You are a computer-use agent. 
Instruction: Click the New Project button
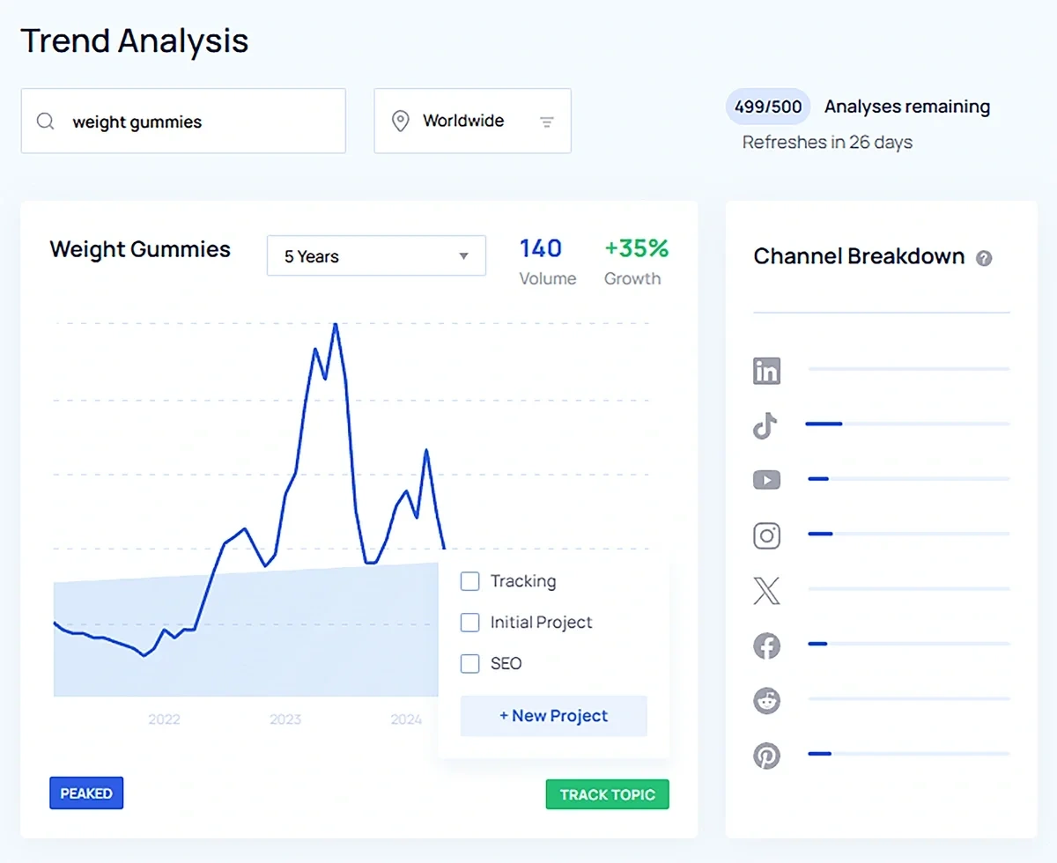(x=553, y=715)
